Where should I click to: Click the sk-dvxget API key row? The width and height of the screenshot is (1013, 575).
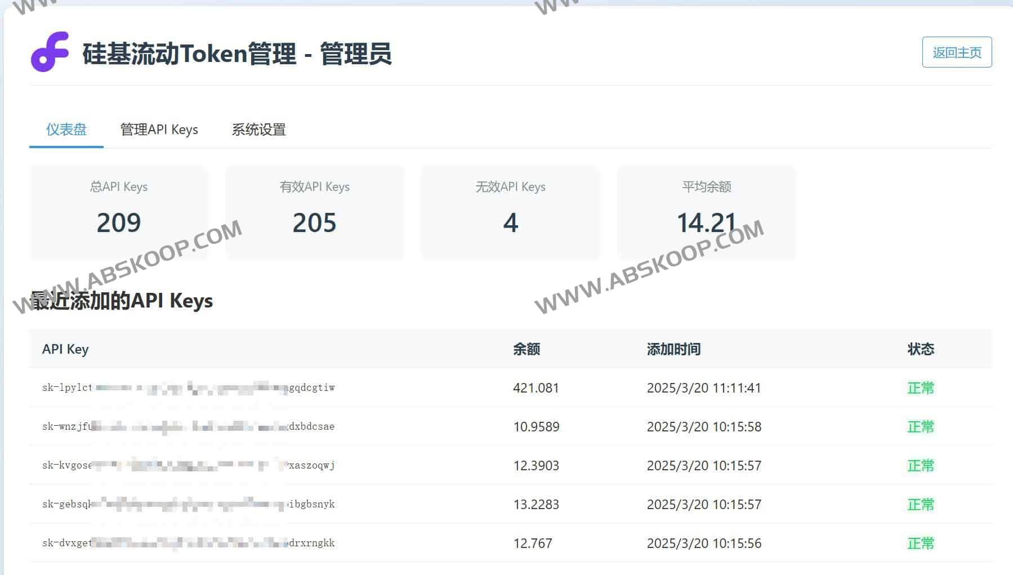pos(189,543)
